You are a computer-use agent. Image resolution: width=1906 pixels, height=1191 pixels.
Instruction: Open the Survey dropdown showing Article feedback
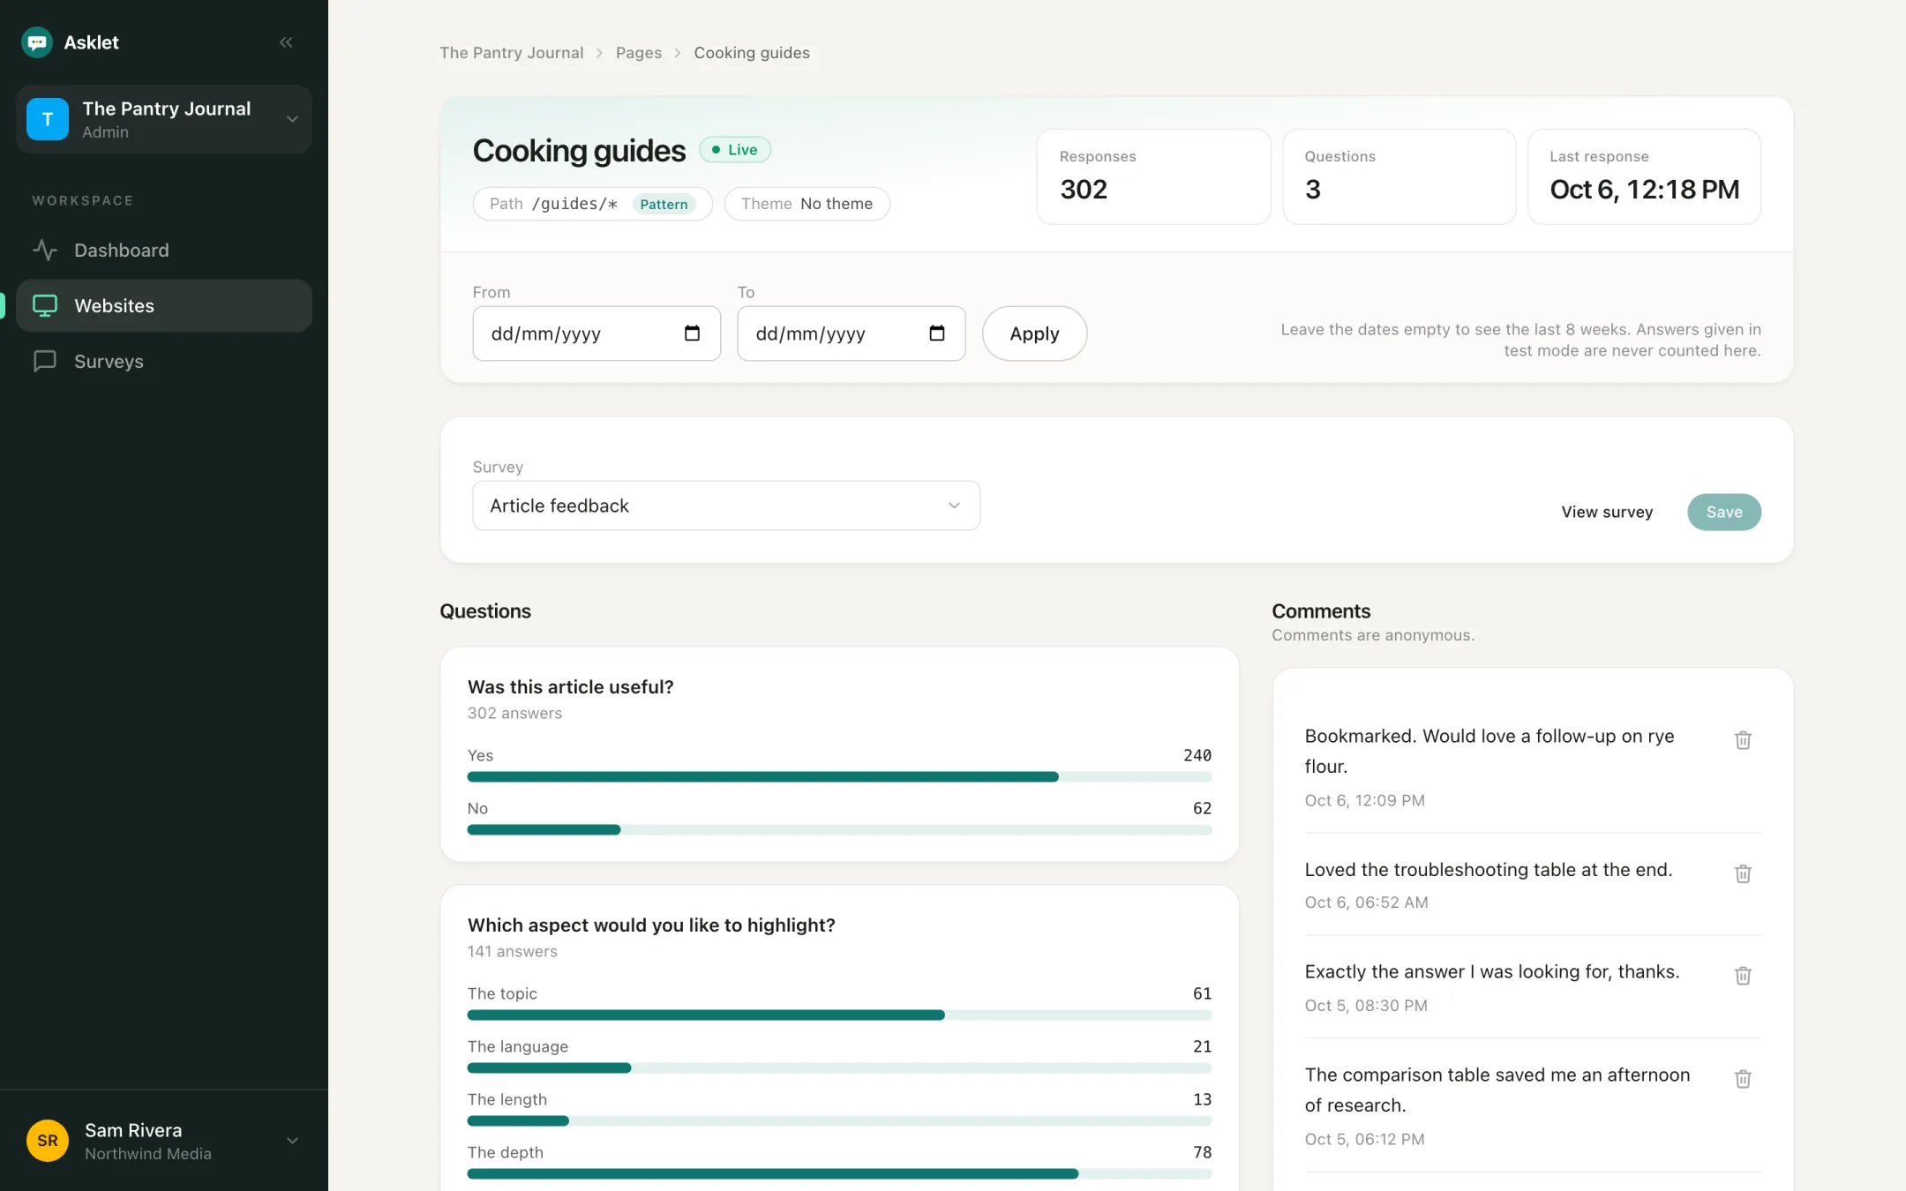click(726, 506)
